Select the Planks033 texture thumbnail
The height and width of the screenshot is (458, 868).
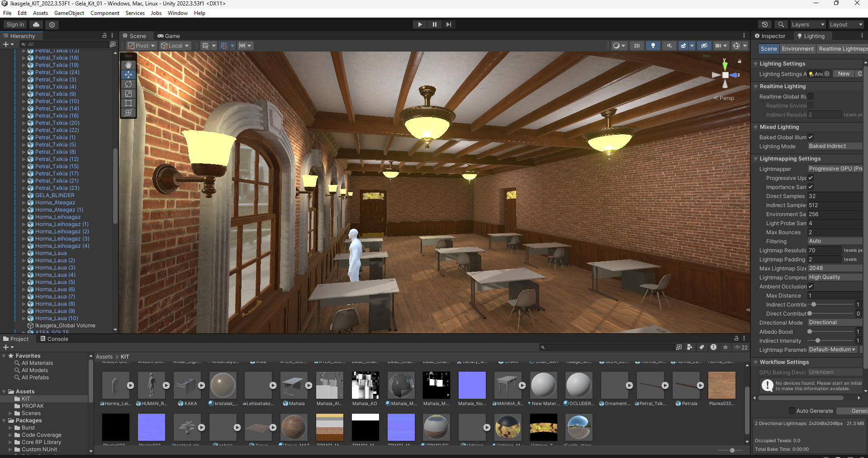(x=721, y=385)
